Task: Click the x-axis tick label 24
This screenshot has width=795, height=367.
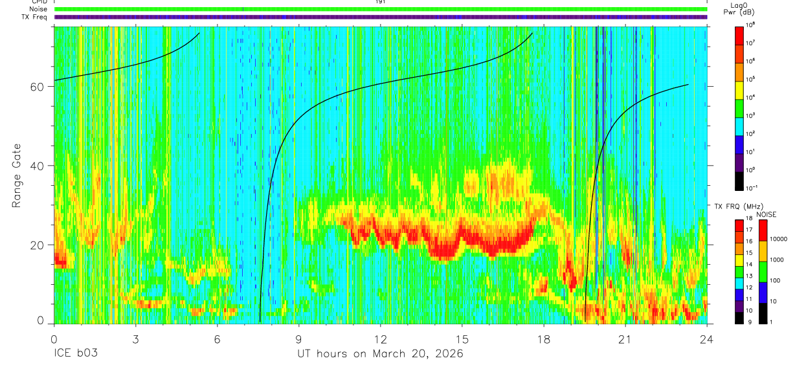Action: 706,339
